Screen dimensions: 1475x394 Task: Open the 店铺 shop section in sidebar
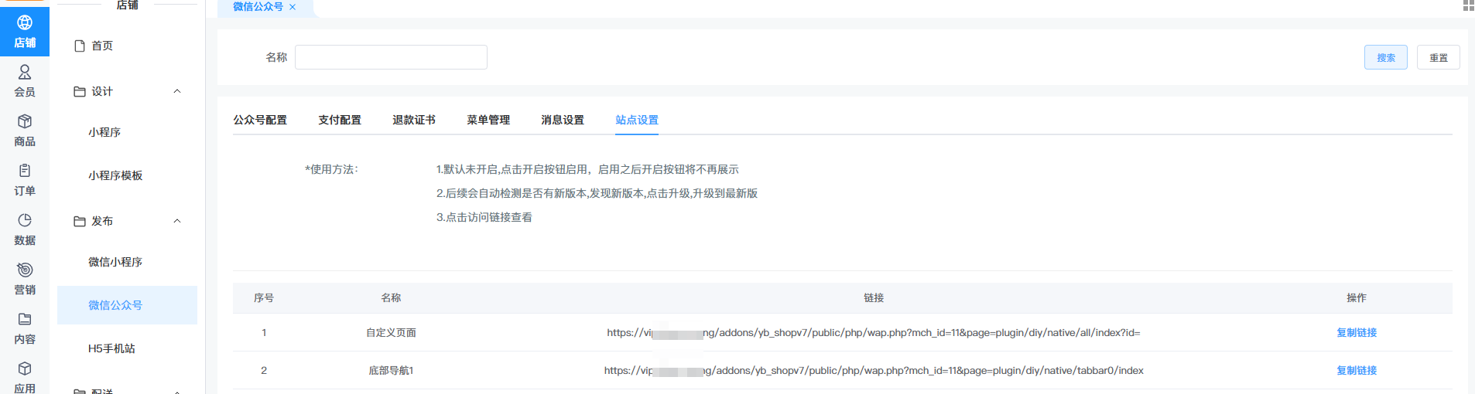25,32
